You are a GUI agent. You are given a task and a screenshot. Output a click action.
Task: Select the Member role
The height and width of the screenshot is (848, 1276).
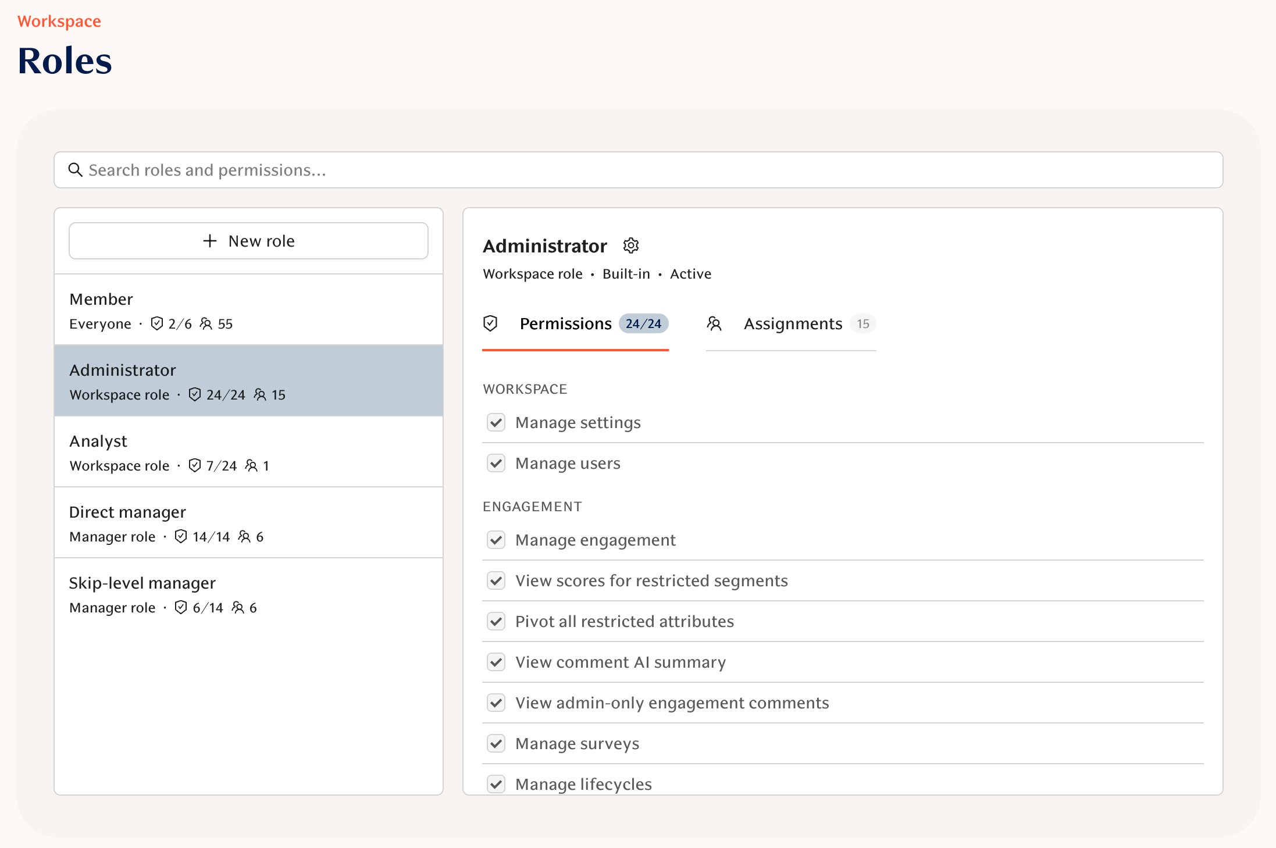(x=248, y=309)
